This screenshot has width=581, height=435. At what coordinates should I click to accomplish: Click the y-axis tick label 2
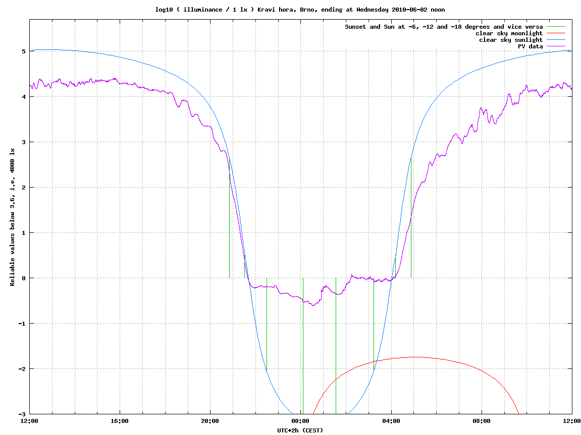(24, 187)
